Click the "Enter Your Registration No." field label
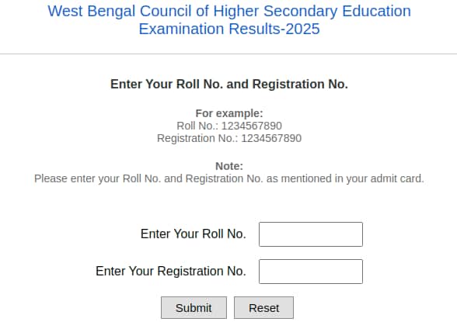This screenshot has width=457, height=322. (x=171, y=271)
